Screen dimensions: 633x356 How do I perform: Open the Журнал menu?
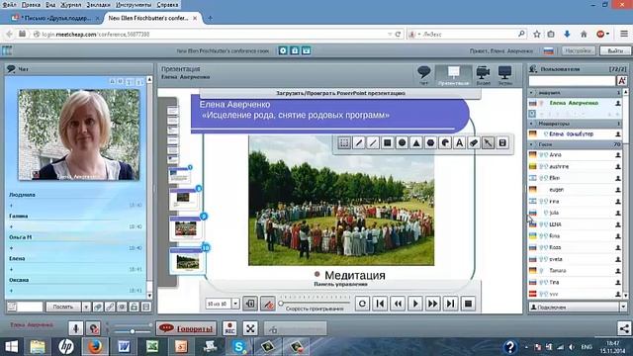tap(70, 5)
